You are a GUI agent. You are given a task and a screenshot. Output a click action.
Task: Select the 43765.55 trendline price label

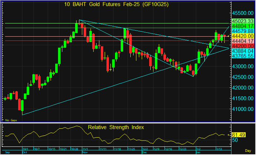243,55
